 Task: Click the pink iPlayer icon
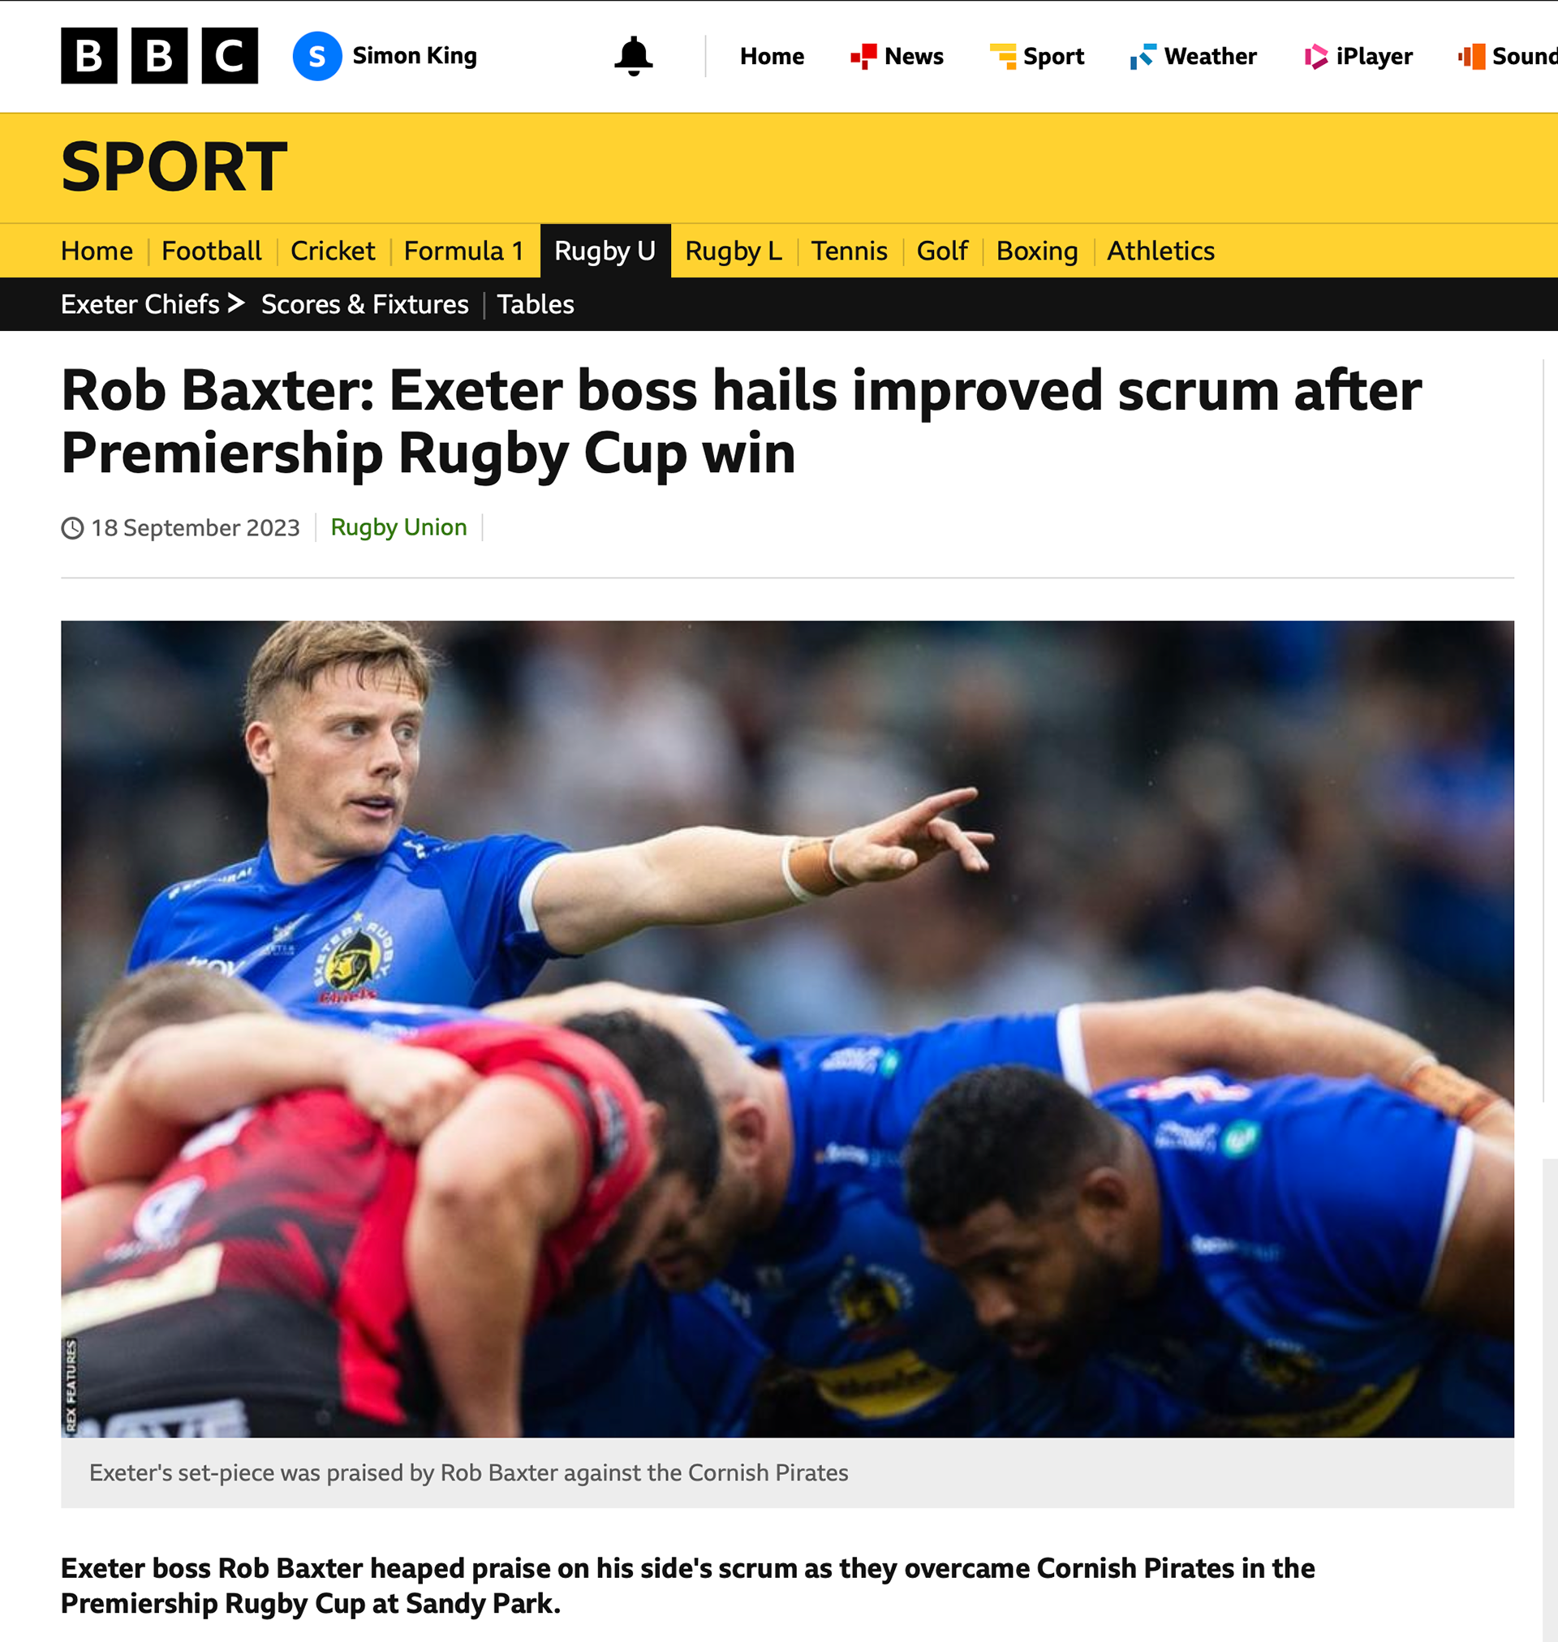[x=1315, y=57]
